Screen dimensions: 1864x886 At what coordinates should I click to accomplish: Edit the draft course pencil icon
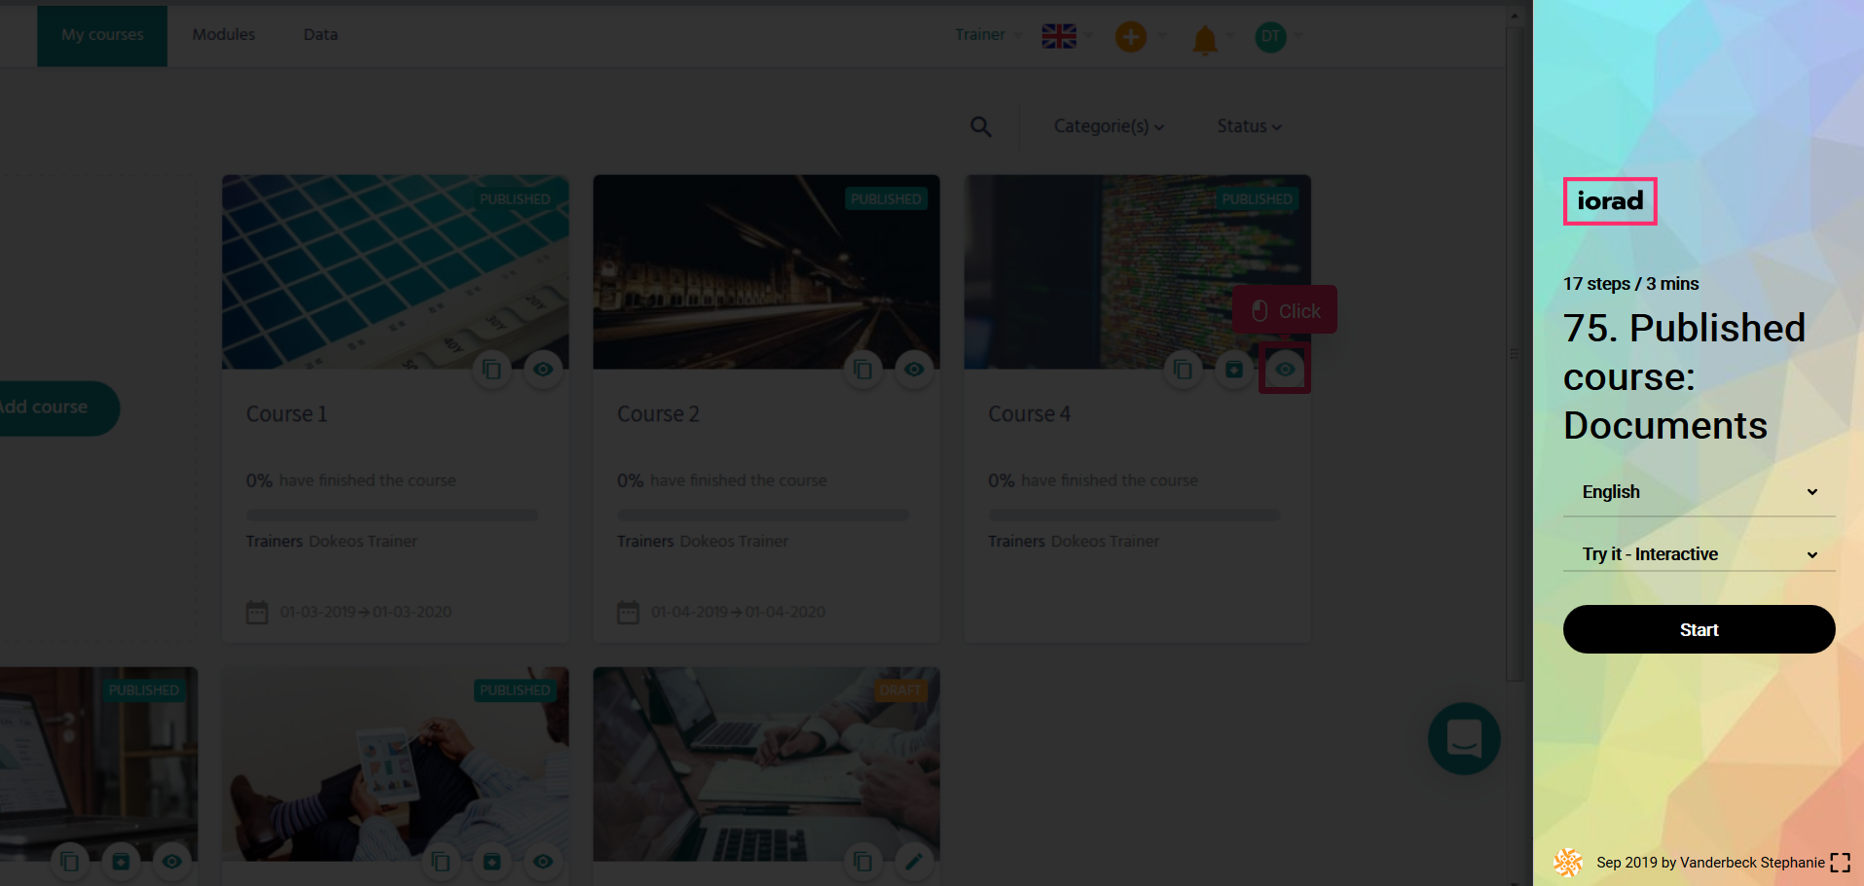coord(913,861)
